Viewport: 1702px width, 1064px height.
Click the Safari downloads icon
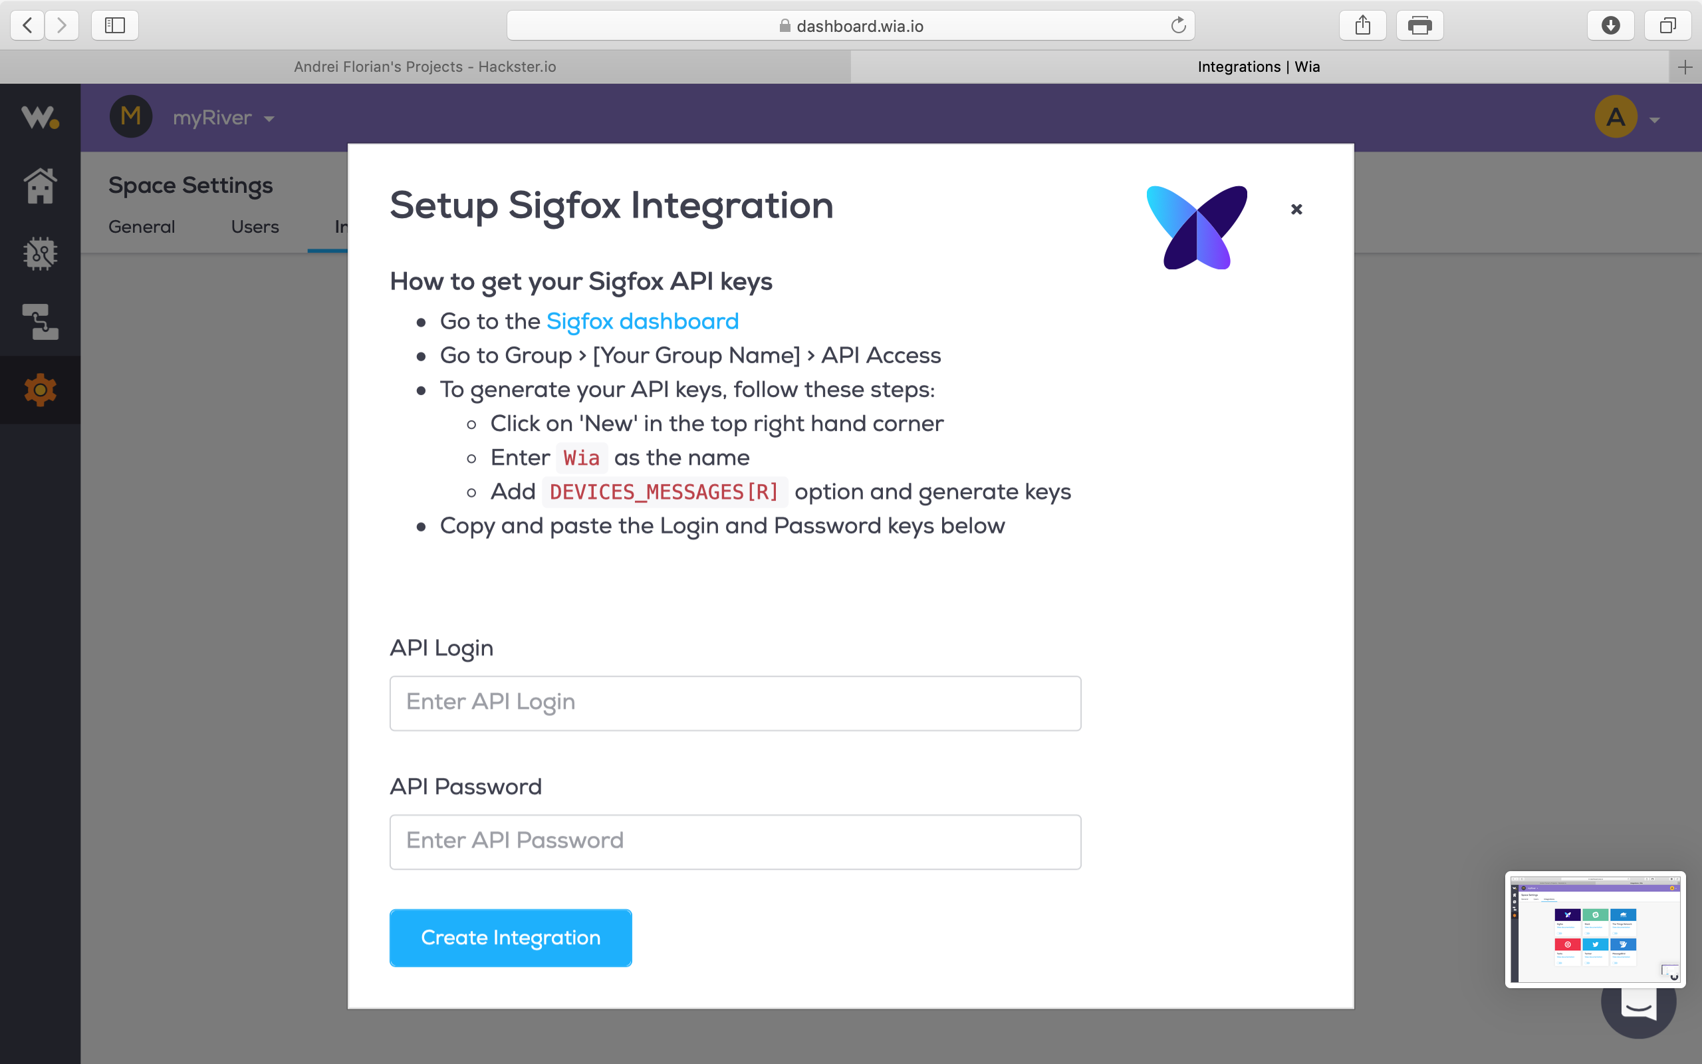pyautogui.click(x=1610, y=26)
